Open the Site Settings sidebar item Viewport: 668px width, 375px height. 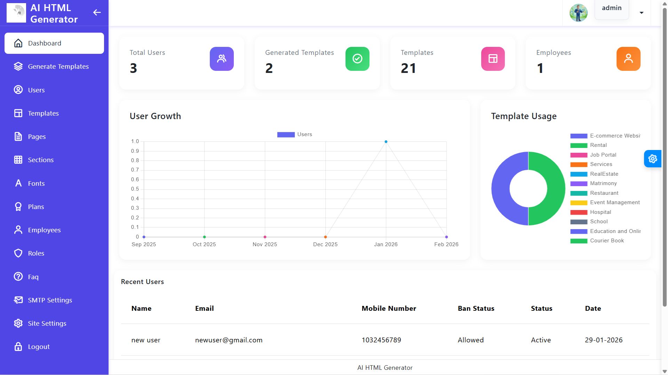47,323
